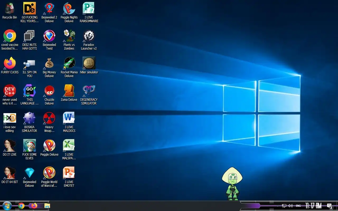Click the Start orb on the taskbar

7,206
